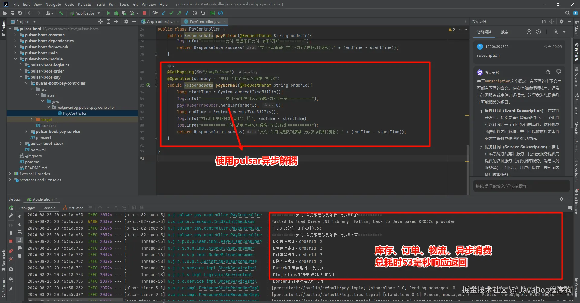Screen dimensions: 580x303
Task: Click the 通义灵码 chat input field
Action: [x=521, y=186]
